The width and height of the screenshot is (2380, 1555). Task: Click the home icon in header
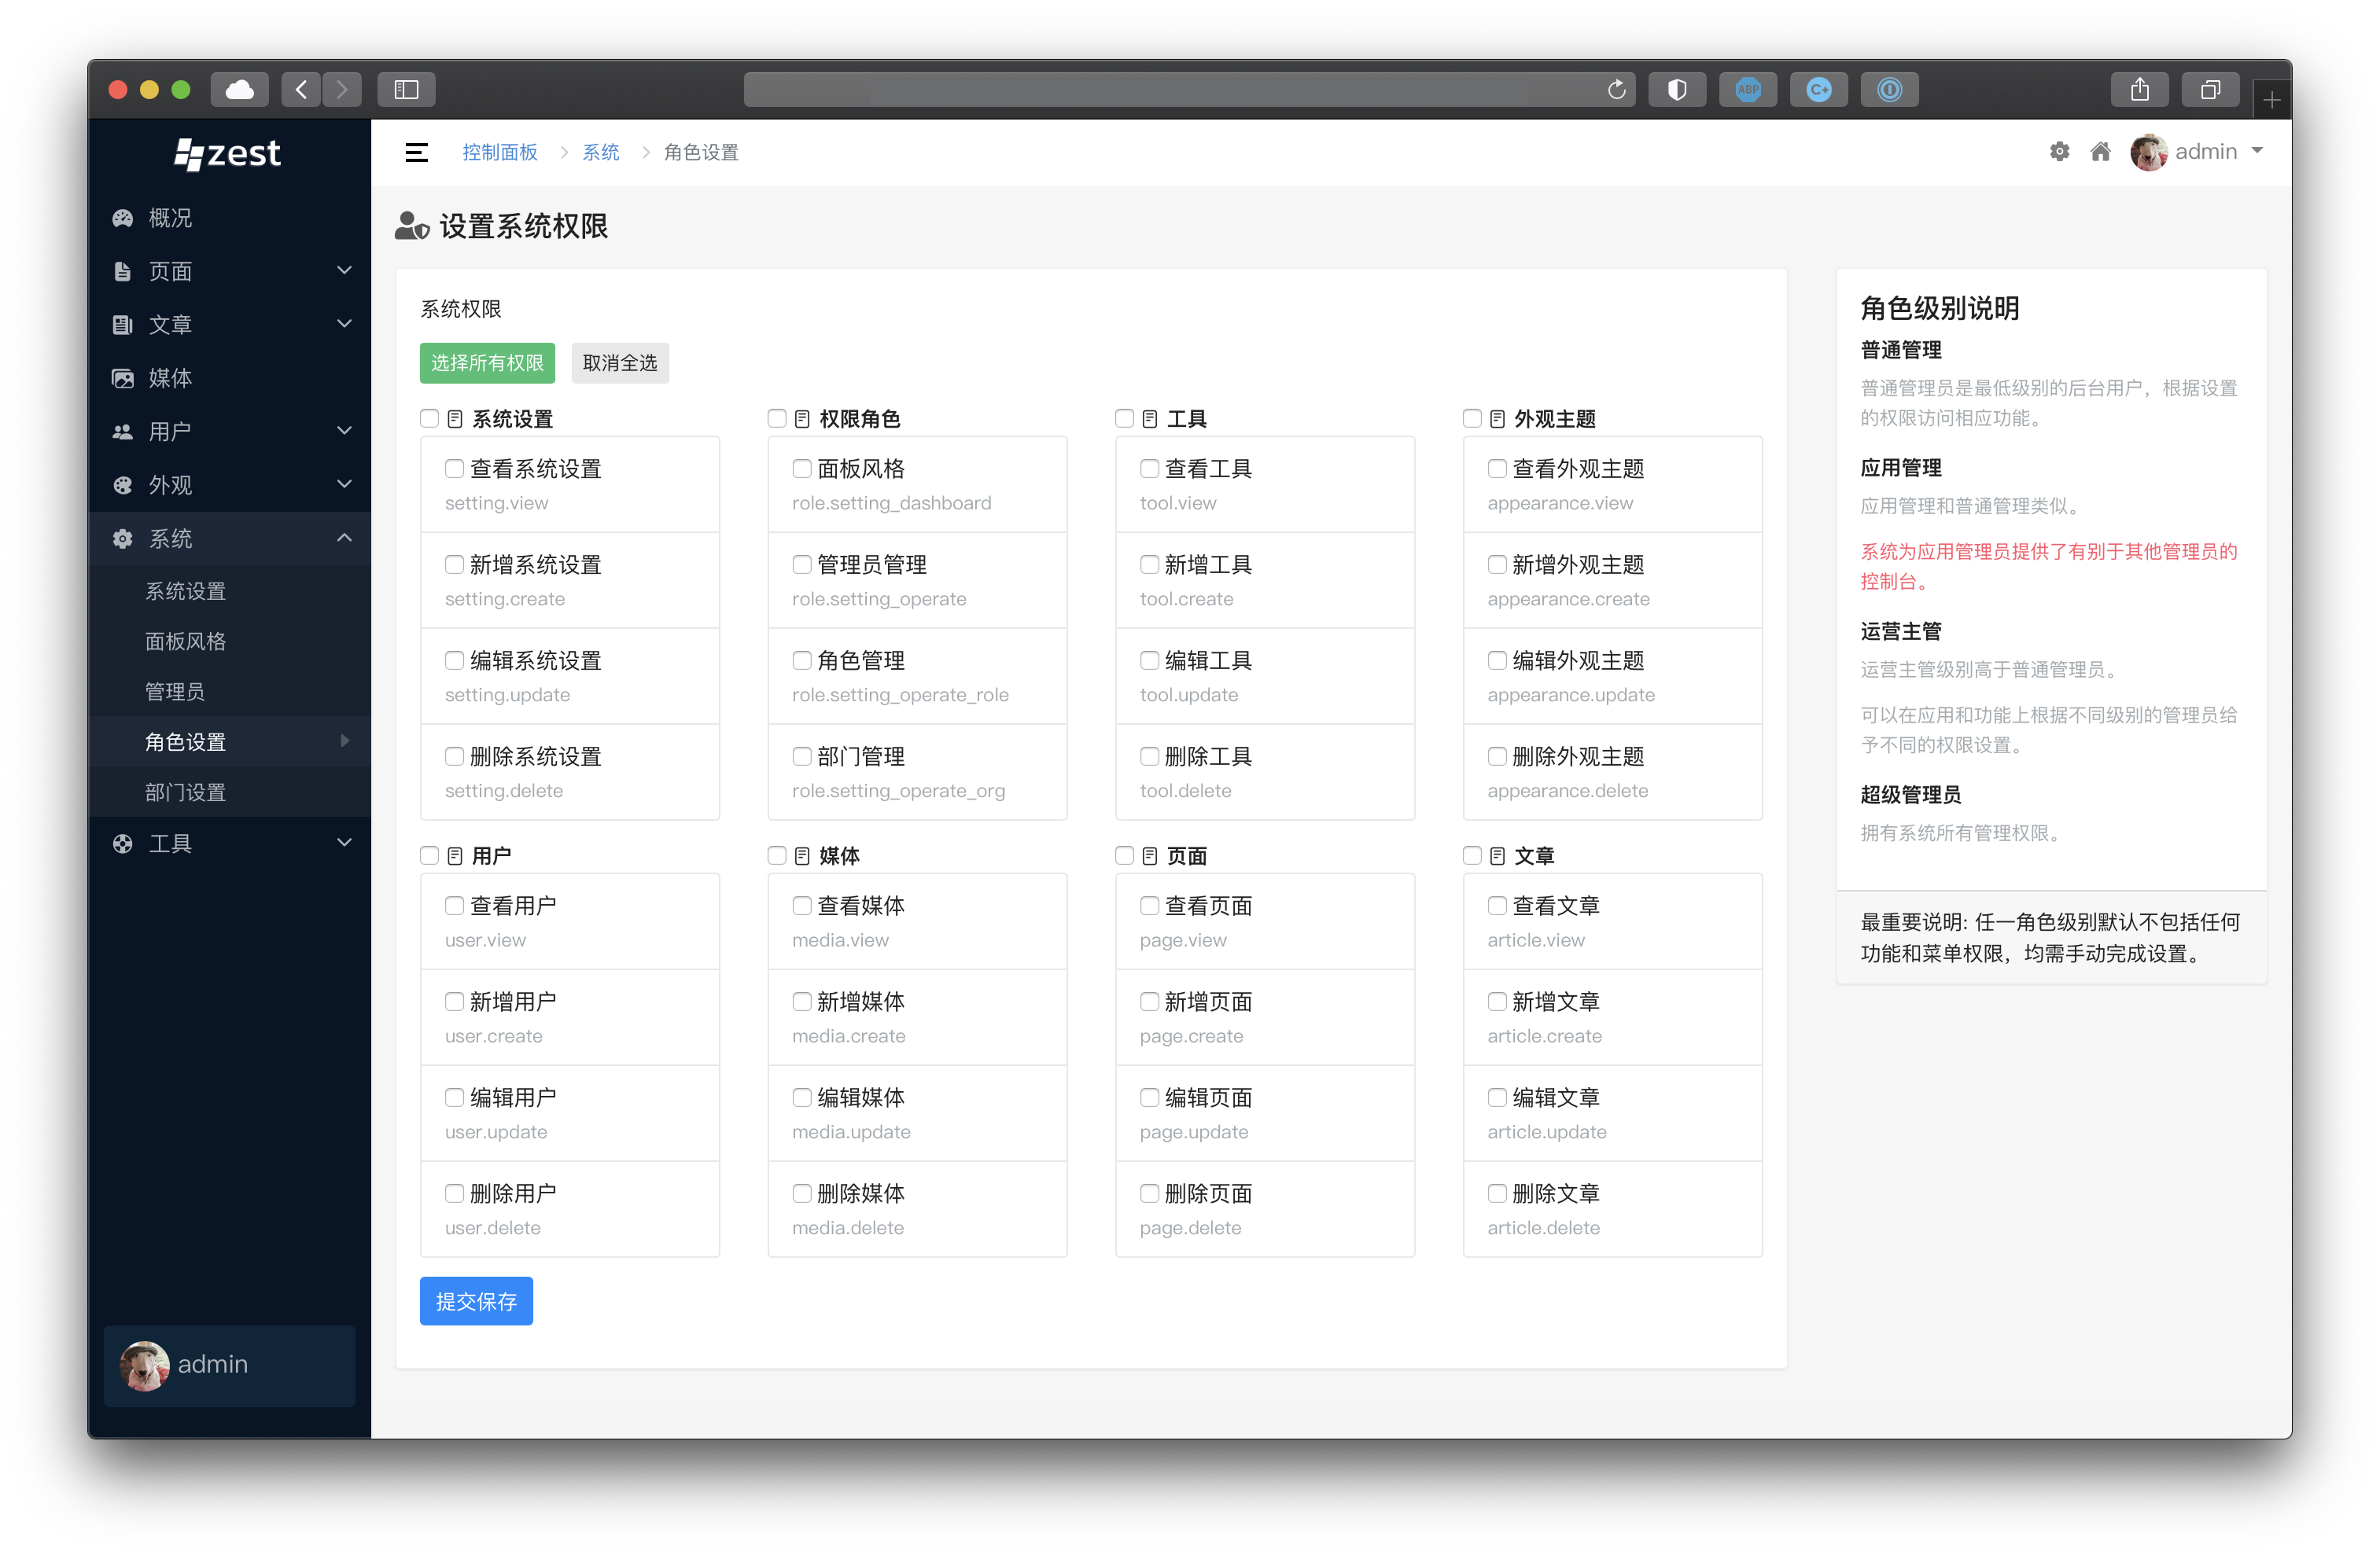[x=2100, y=152]
